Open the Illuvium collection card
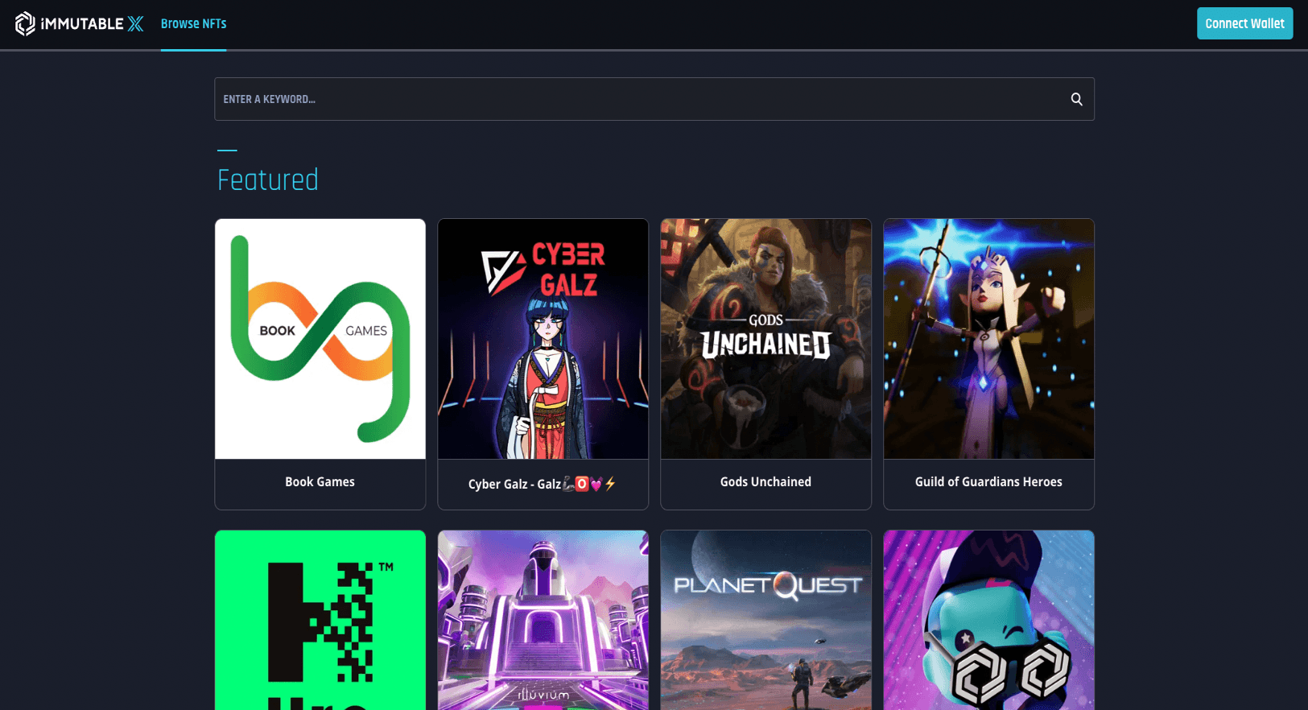Image resolution: width=1308 pixels, height=710 pixels. [543, 620]
